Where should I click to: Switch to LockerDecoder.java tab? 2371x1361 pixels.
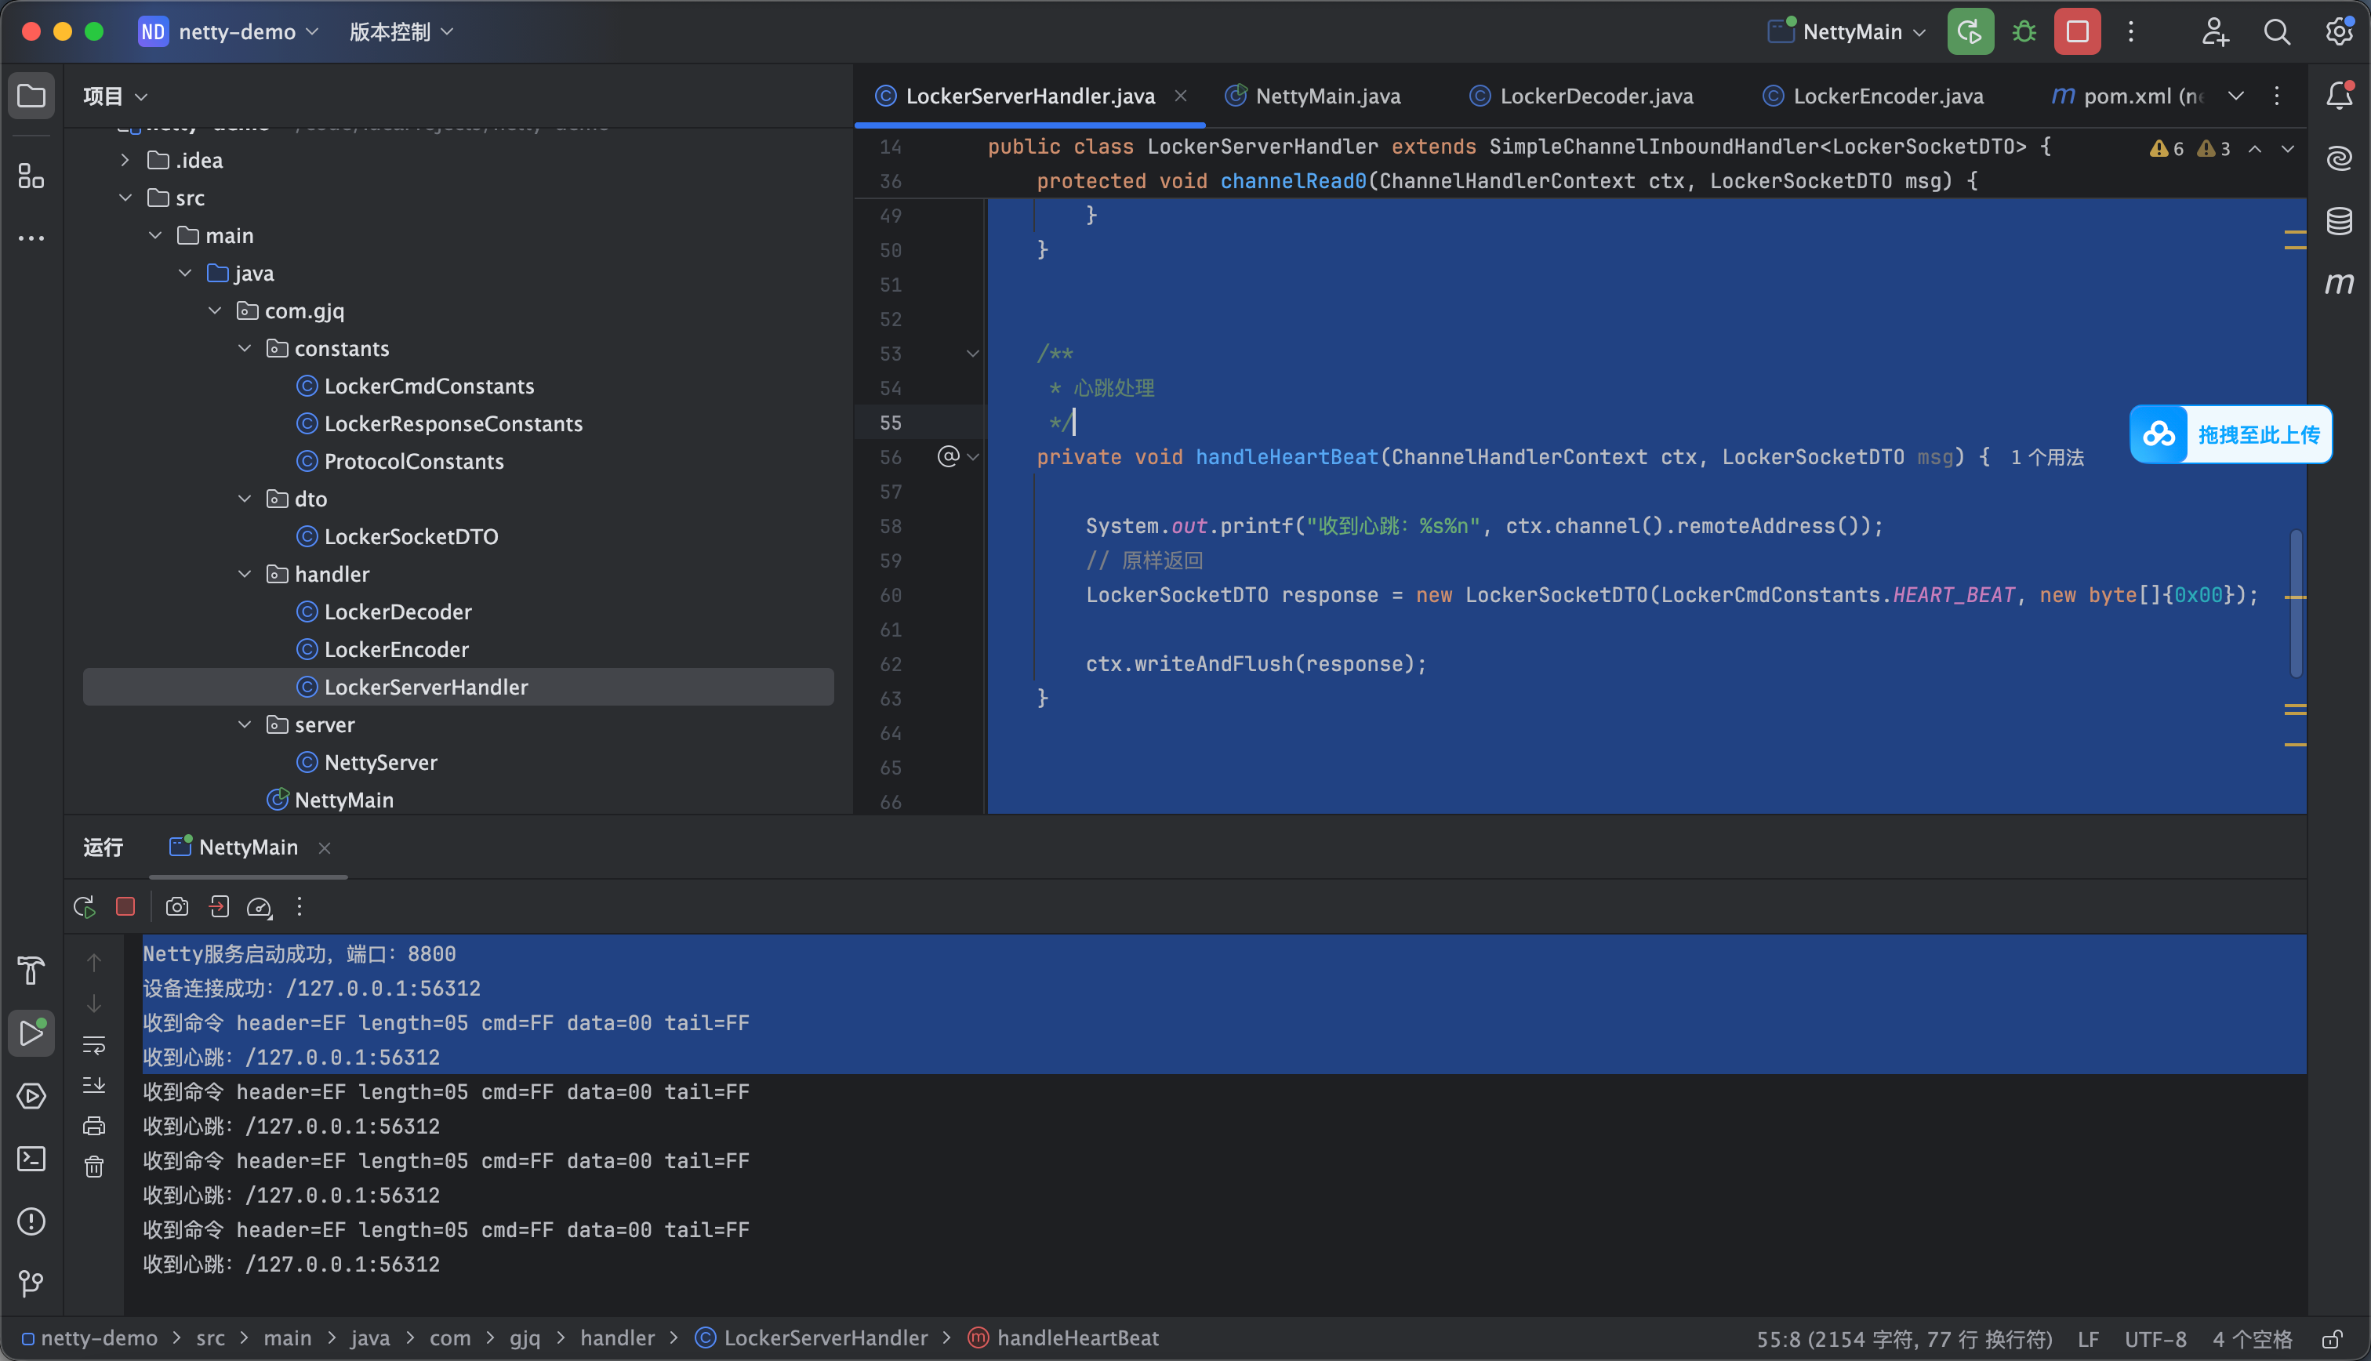tap(1581, 96)
